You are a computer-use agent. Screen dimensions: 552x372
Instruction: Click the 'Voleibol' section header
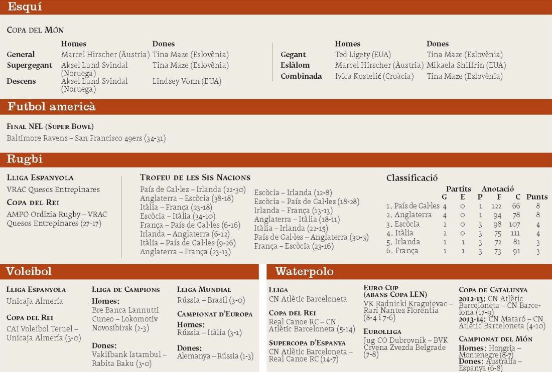(x=29, y=271)
